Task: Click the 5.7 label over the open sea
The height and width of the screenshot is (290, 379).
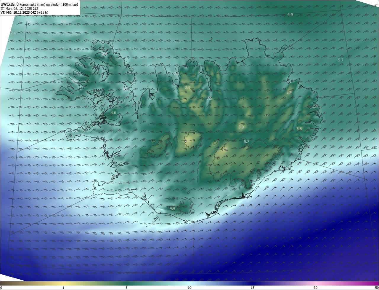Action: 341,60
